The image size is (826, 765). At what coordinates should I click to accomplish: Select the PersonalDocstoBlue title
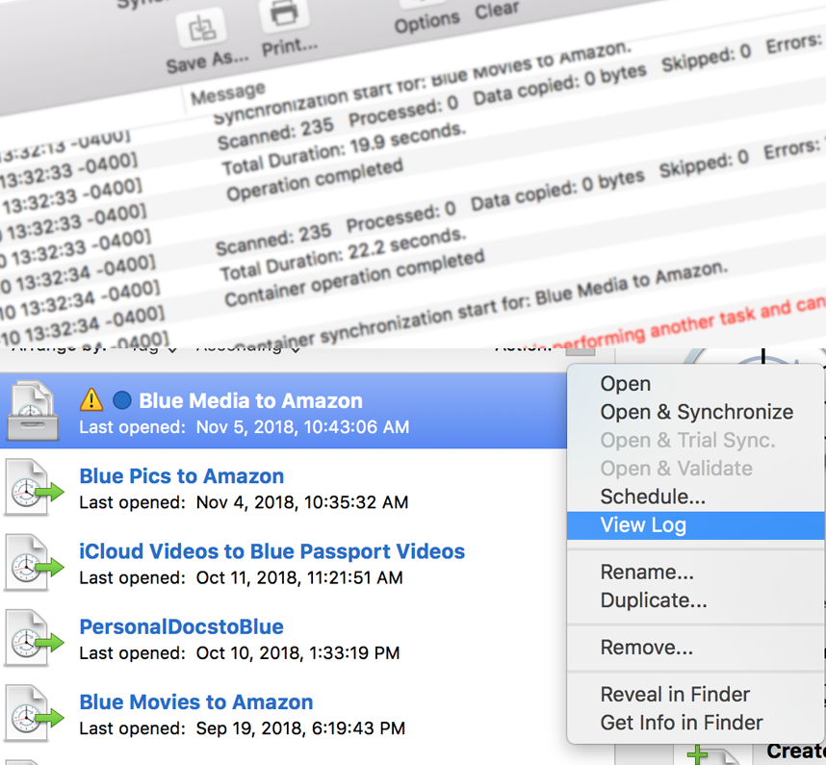click(181, 626)
